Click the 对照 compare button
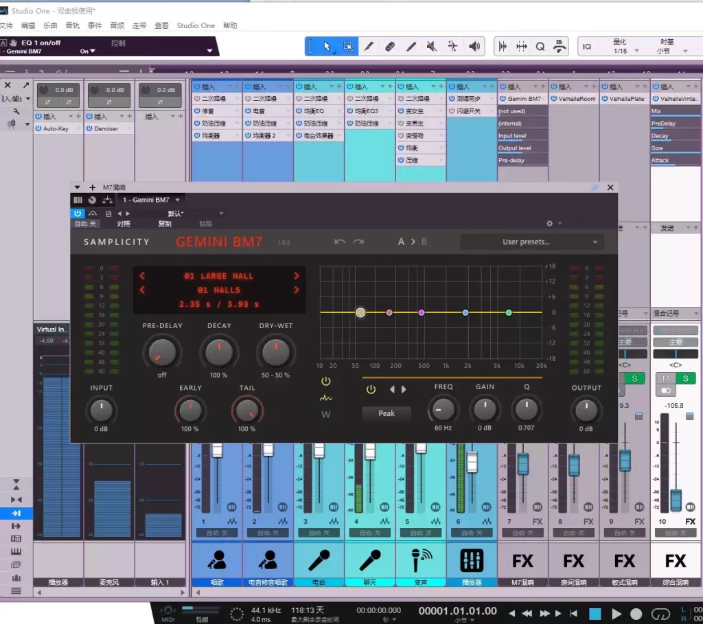Screen dimensions: 703x624 [124, 224]
